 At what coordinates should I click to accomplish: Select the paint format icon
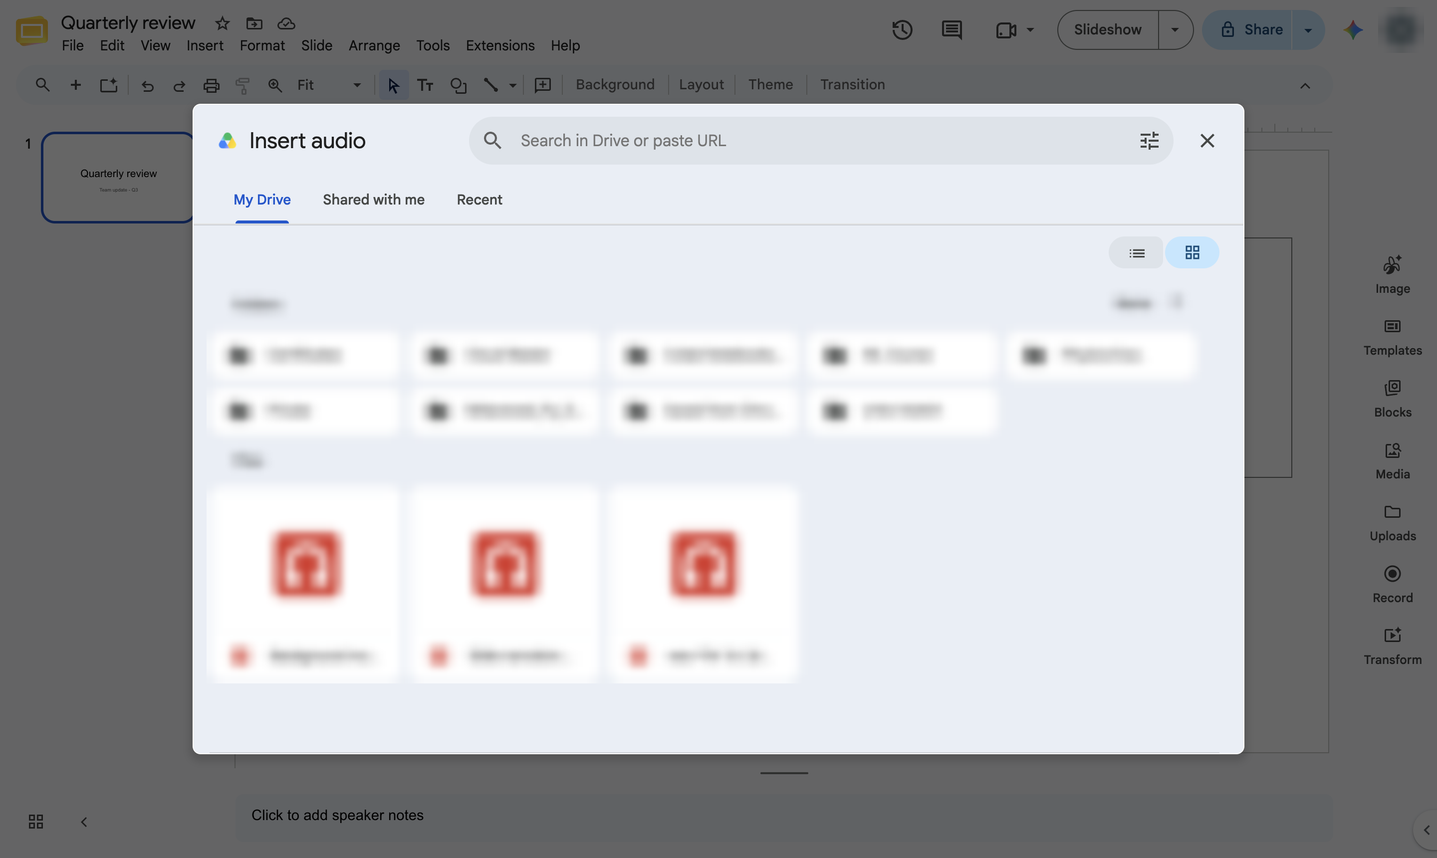(243, 86)
